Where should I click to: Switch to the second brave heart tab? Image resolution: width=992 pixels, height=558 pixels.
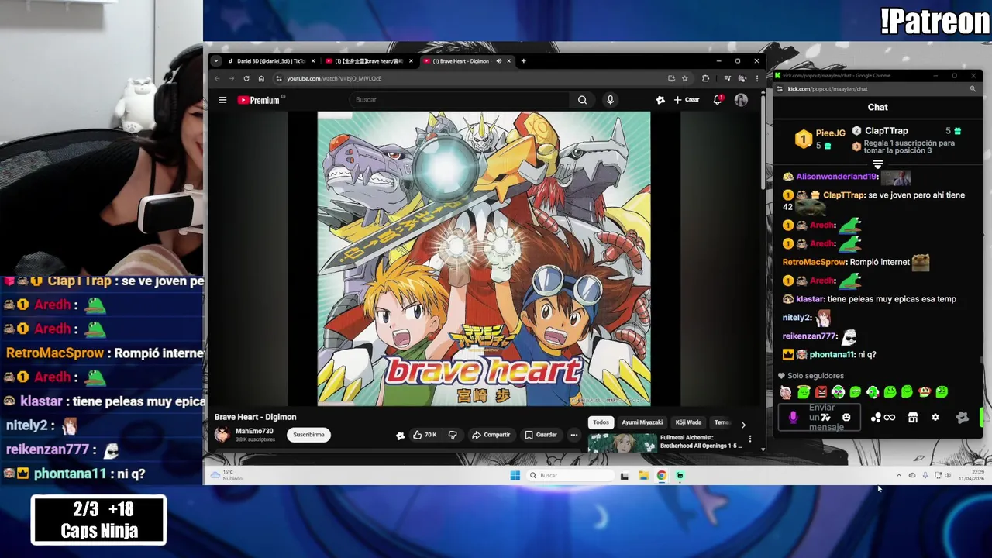369,61
